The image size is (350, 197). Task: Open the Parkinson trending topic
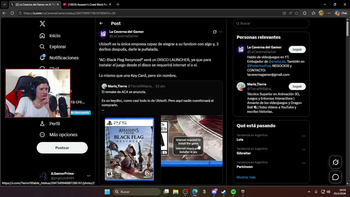(244, 167)
